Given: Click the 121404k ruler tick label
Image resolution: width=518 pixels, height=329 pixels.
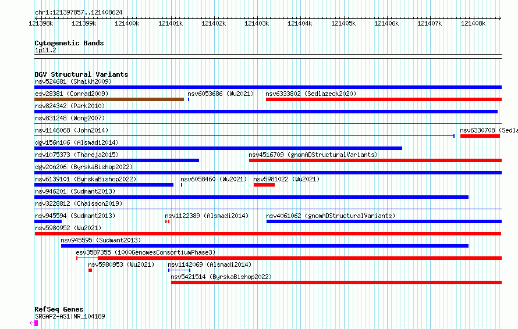Looking at the screenshot, I should 300,23.
